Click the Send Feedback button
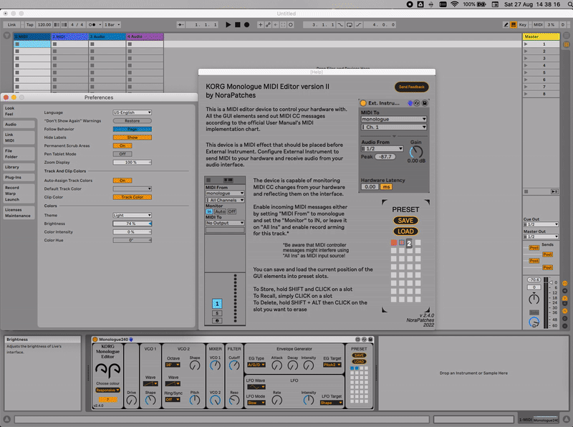The image size is (573, 427). click(412, 87)
